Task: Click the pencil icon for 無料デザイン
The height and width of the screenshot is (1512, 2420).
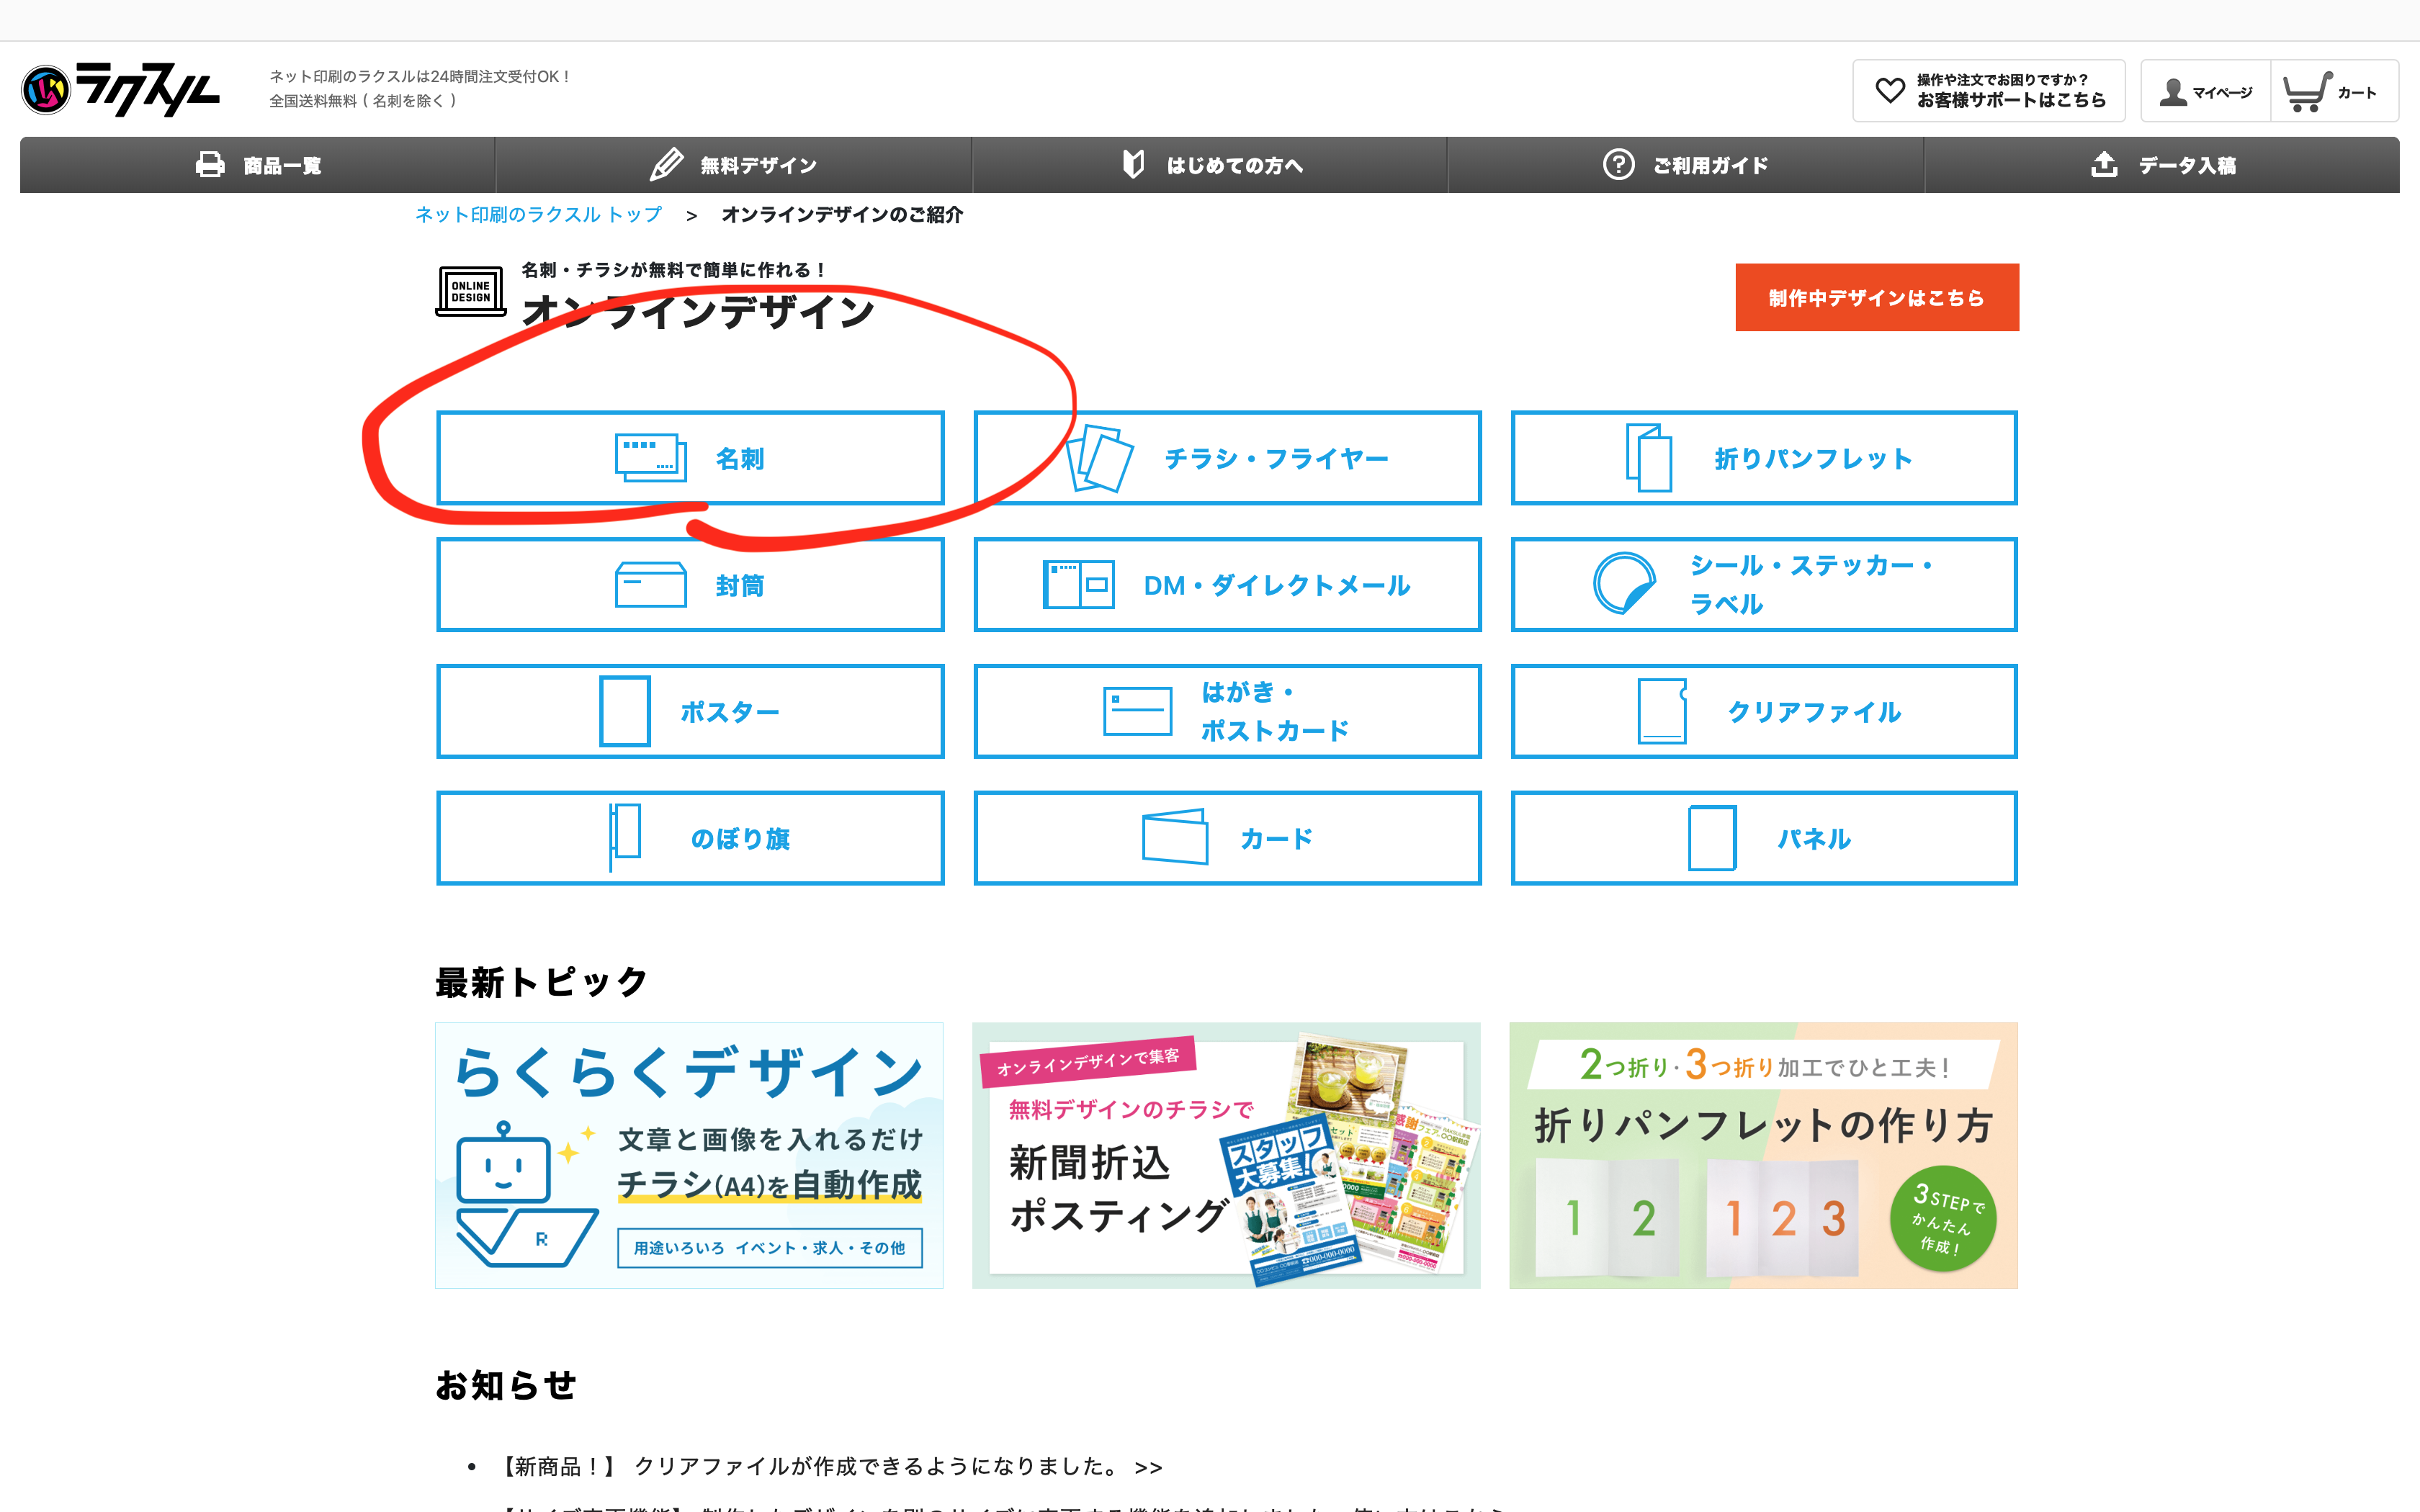Action: pyautogui.click(x=666, y=165)
